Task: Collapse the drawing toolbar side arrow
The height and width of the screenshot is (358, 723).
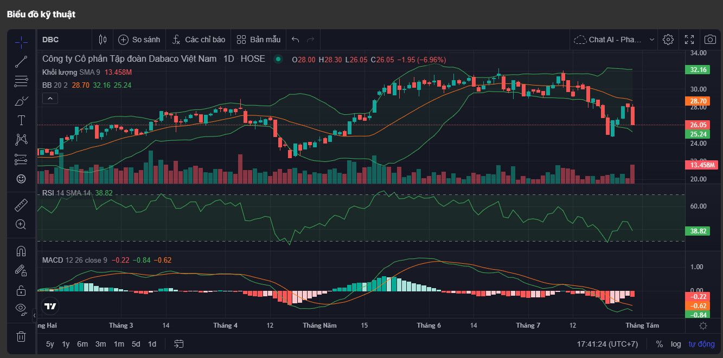Action: (x=35, y=315)
